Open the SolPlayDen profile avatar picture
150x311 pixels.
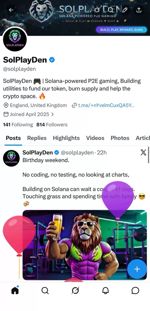coord(15,39)
